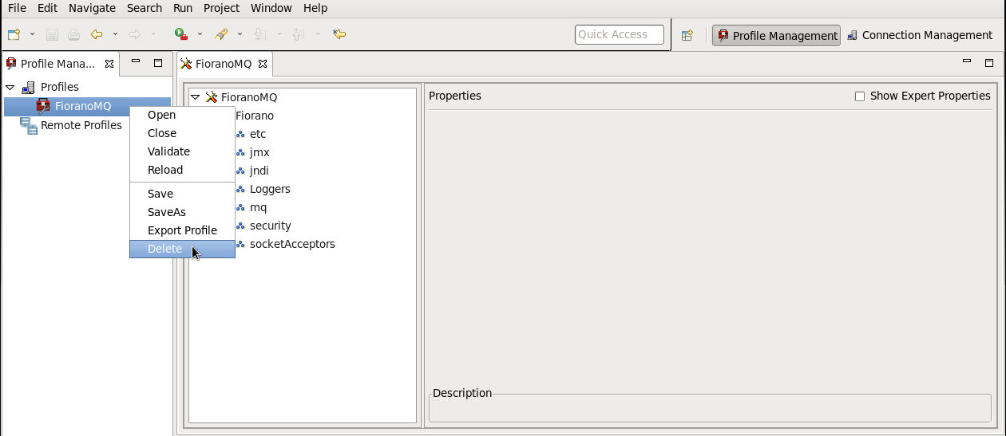Open the Project menu
The height and width of the screenshot is (436, 1006).
tap(221, 8)
